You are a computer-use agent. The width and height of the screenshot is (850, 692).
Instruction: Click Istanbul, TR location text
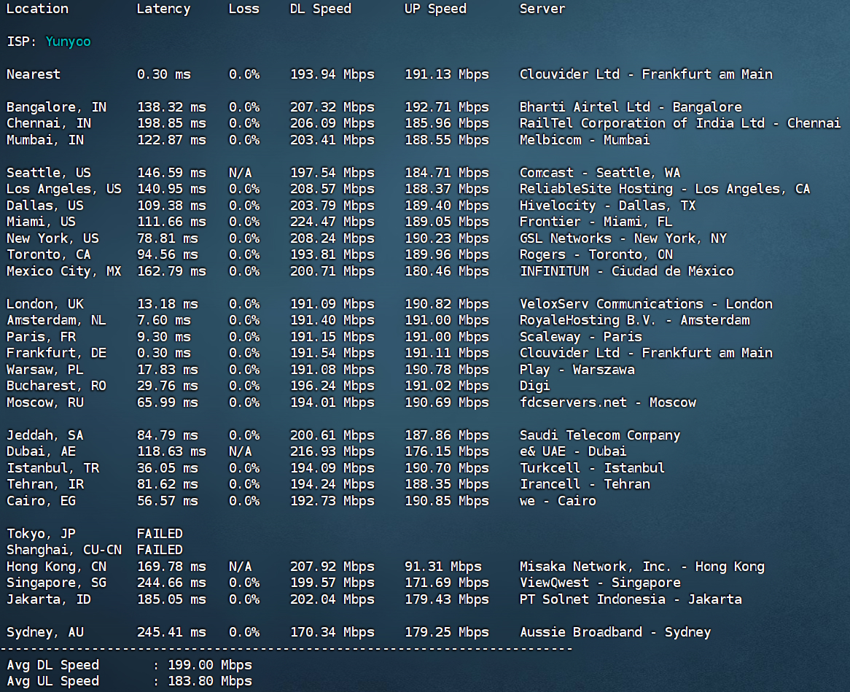[x=52, y=468]
